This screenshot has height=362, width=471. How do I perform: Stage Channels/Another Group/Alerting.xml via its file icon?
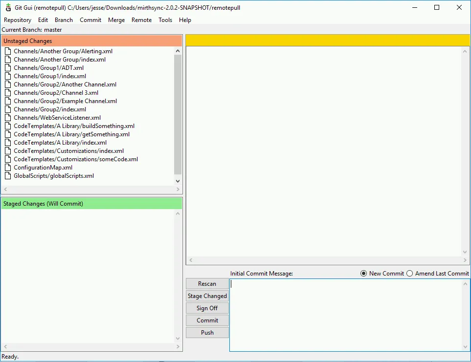point(8,51)
